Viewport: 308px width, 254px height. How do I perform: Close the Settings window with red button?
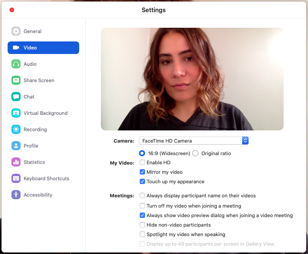tap(12, 10)
